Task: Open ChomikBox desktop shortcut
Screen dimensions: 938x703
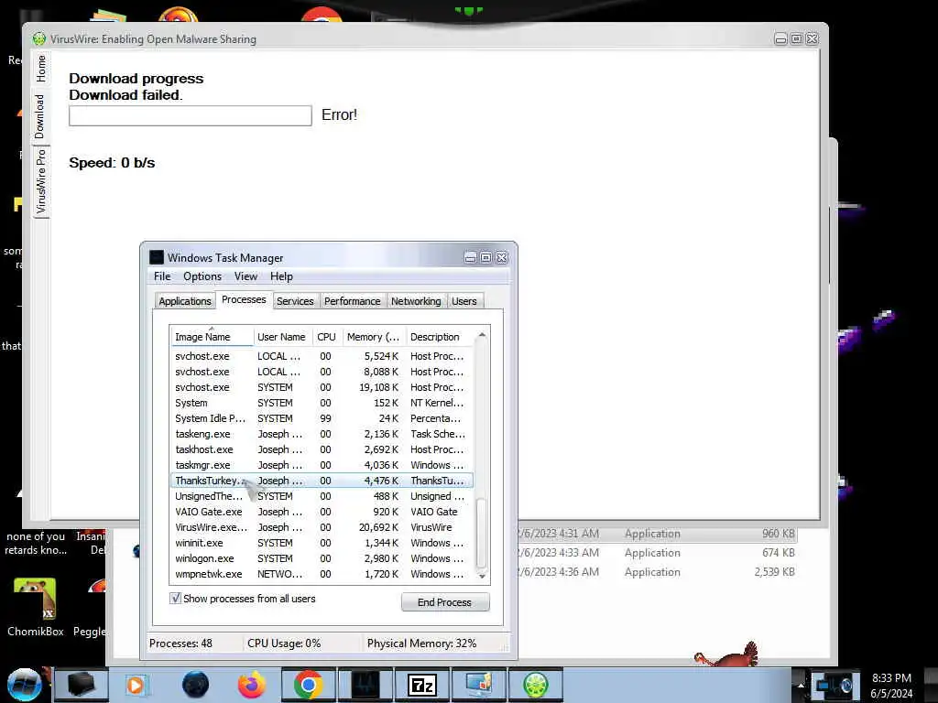Action: [x=36, y=607]
